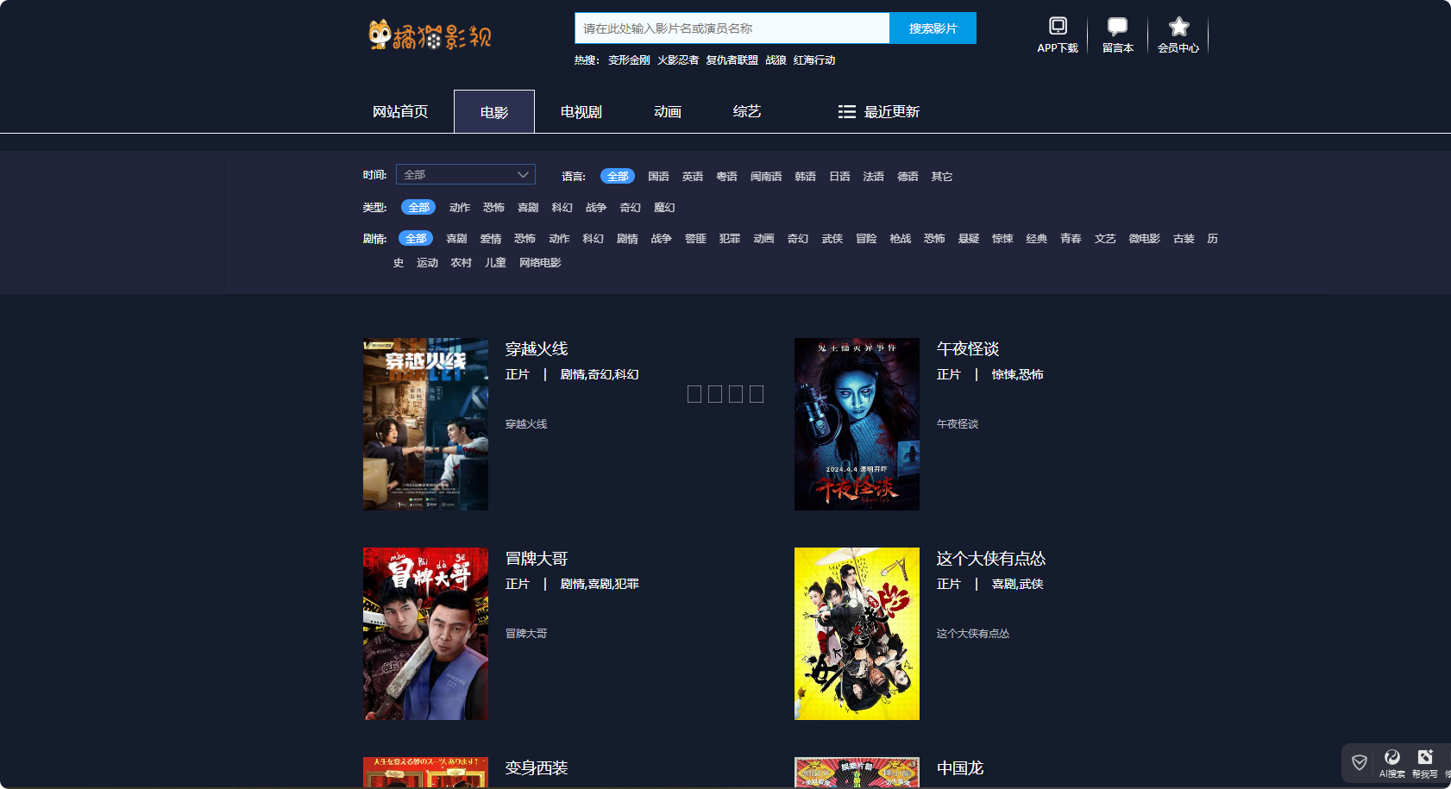1451x789 pixels.
Task: Select 魔幻 in the 类型 row
Action: coord(664,207)
